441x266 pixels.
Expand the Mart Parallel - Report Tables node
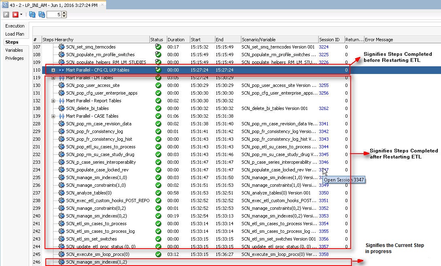tap(53, 101)
